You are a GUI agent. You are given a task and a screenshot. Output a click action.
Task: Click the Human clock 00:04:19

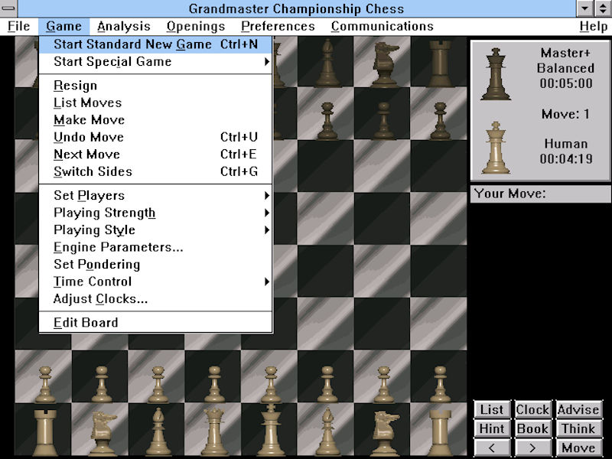pos(566,159)
